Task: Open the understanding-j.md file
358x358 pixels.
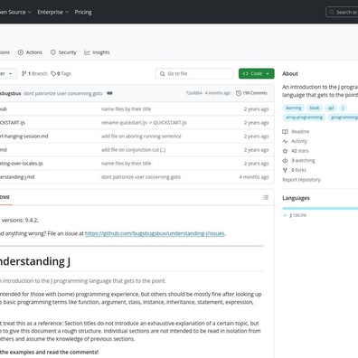Action: (x=17, y=177)
